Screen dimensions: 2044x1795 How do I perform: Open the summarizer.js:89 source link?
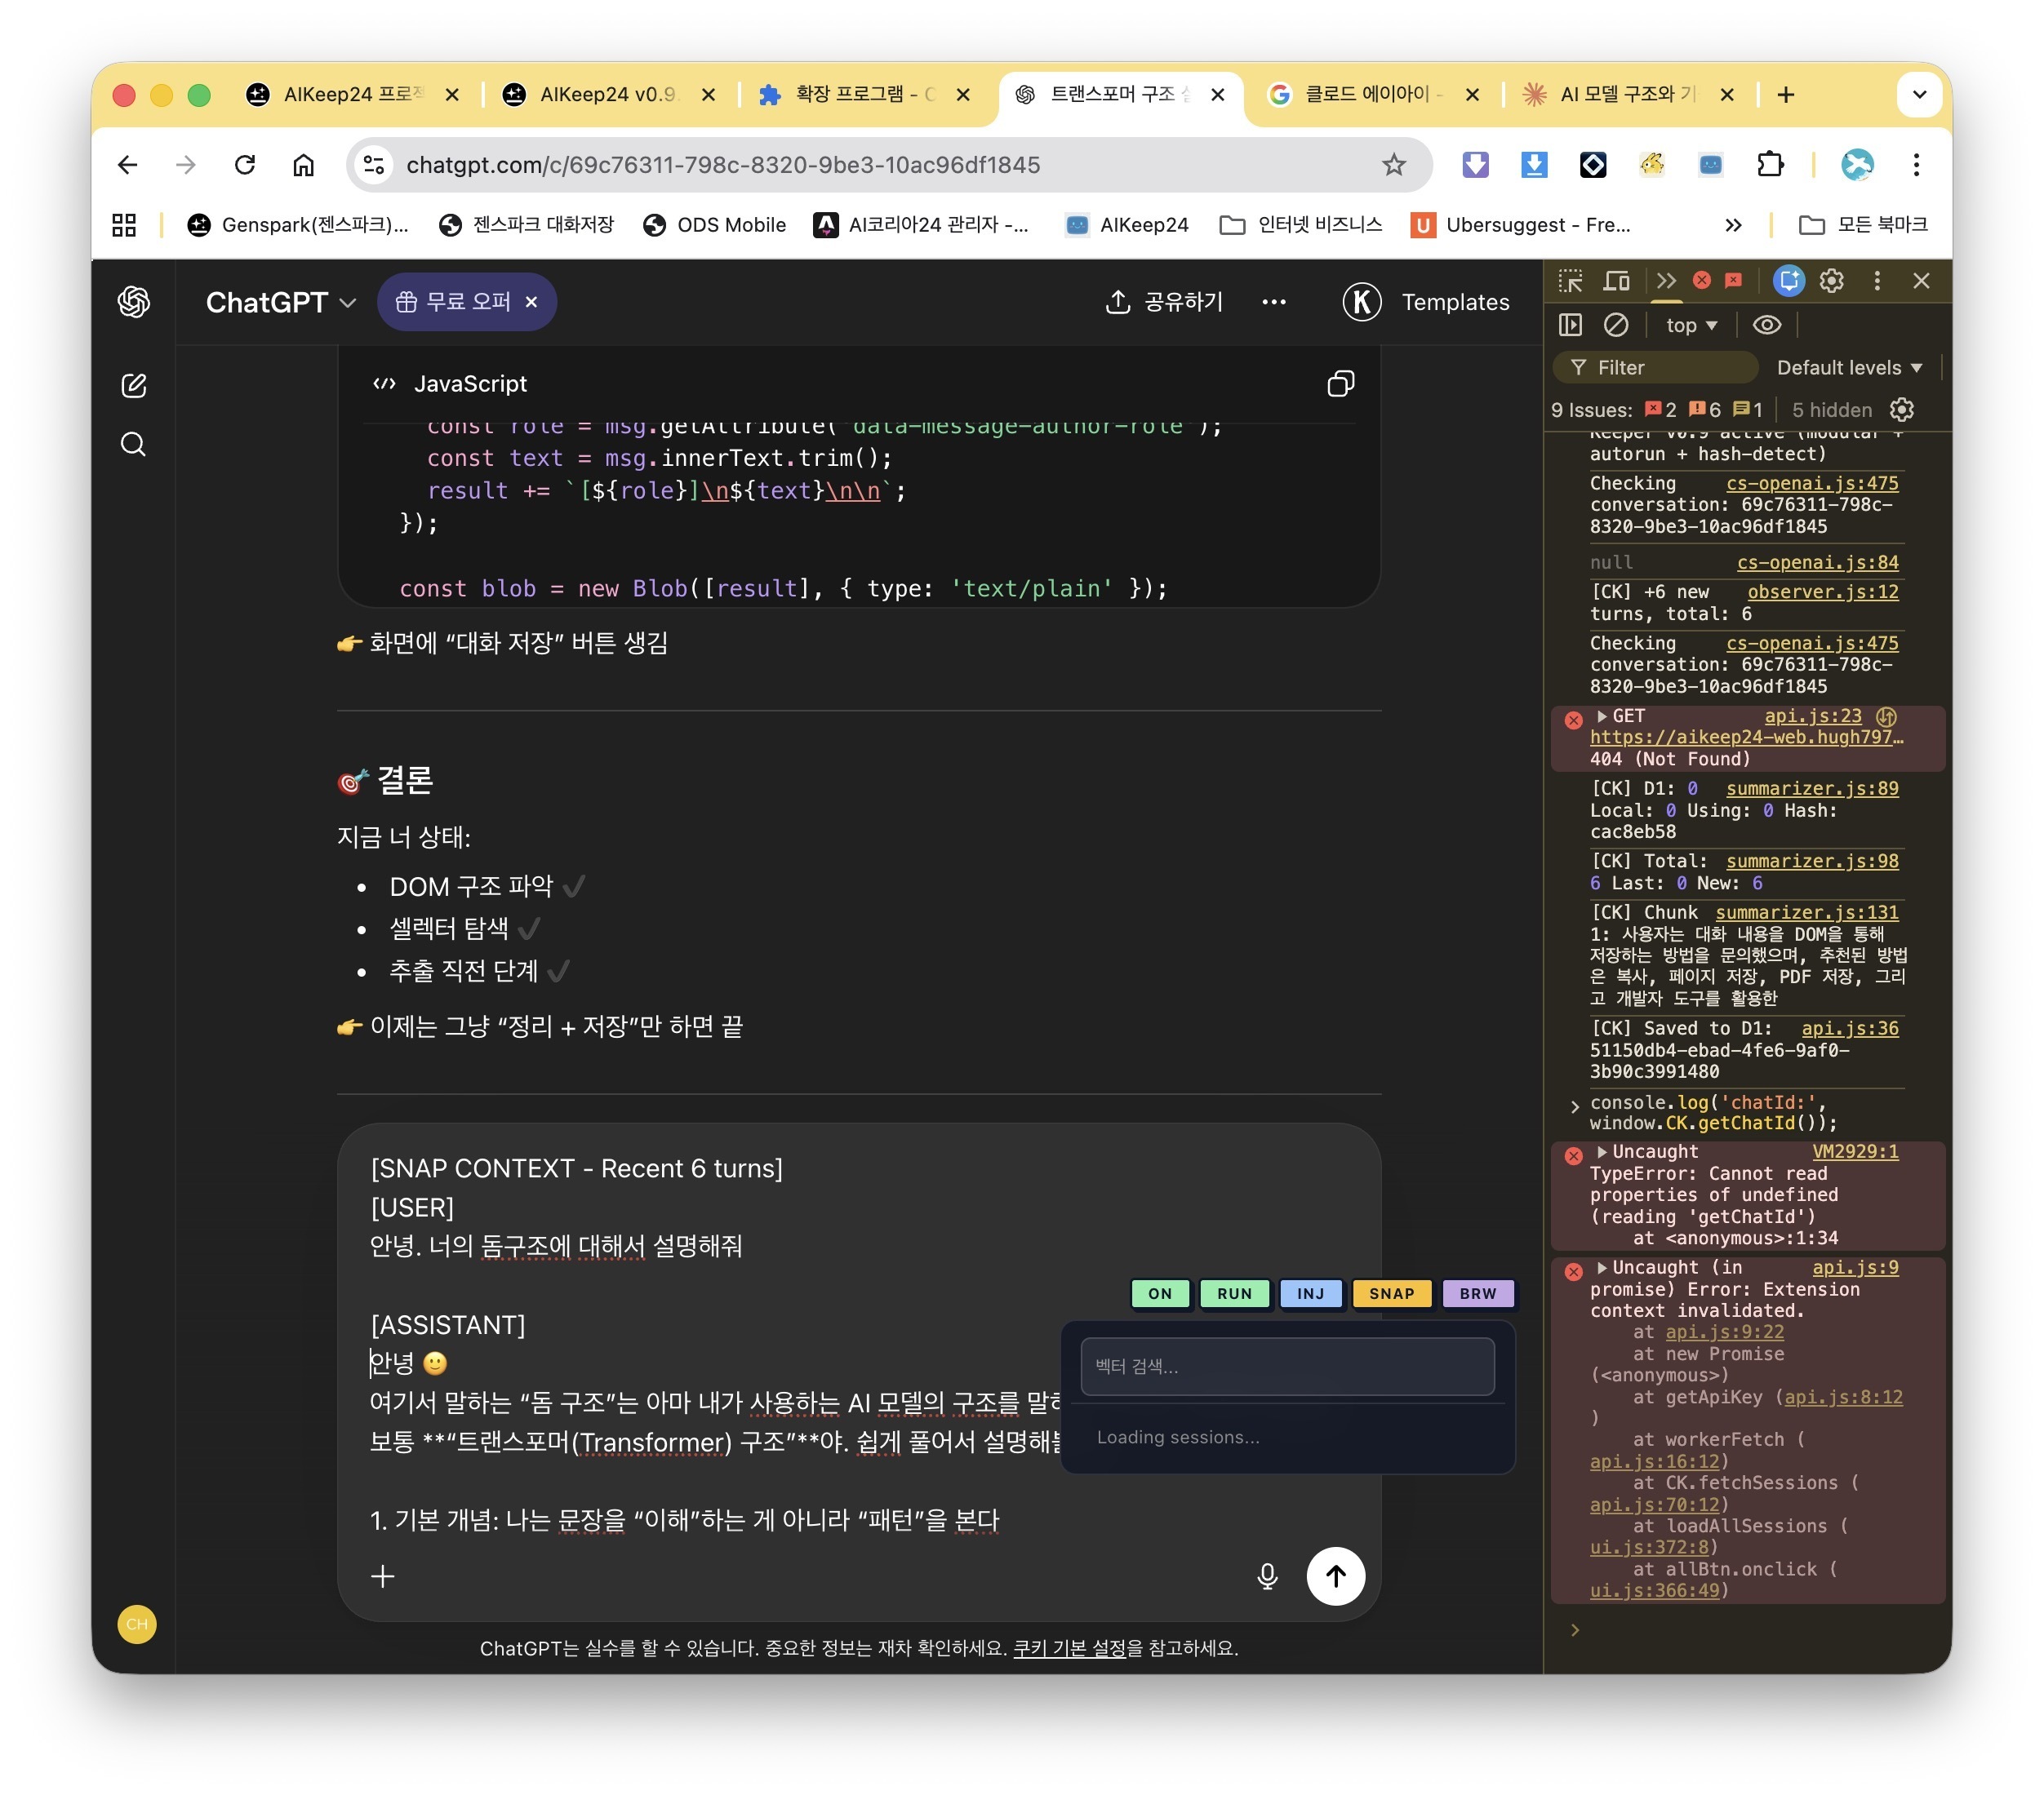click(x=1811, y=788)
